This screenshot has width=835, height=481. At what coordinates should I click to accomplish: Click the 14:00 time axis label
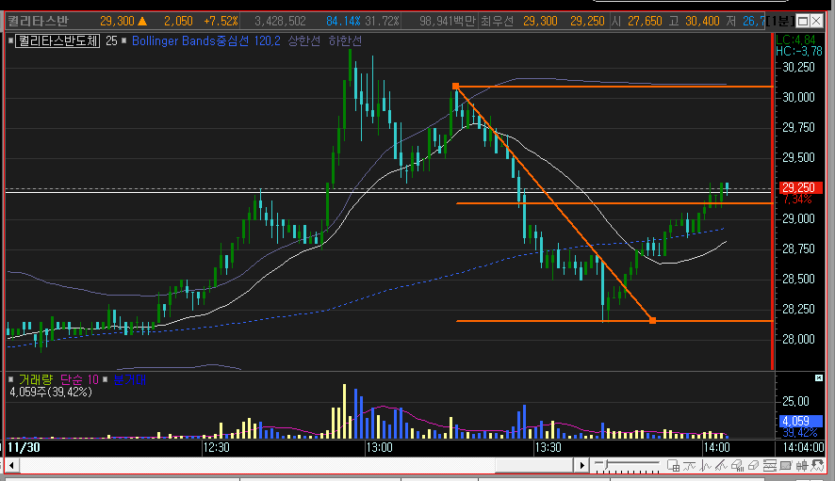point(717,447)
